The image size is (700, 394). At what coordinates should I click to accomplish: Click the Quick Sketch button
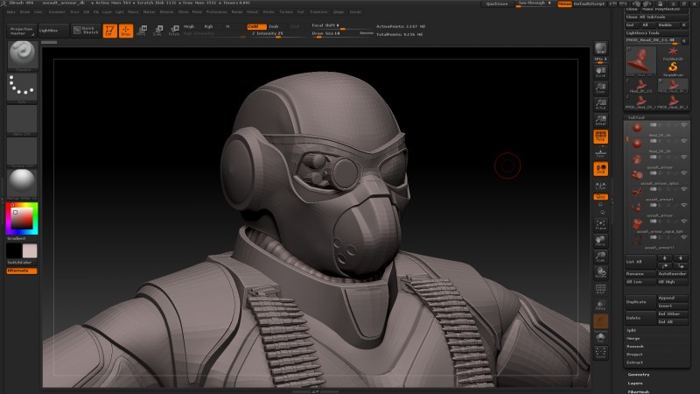86,31
